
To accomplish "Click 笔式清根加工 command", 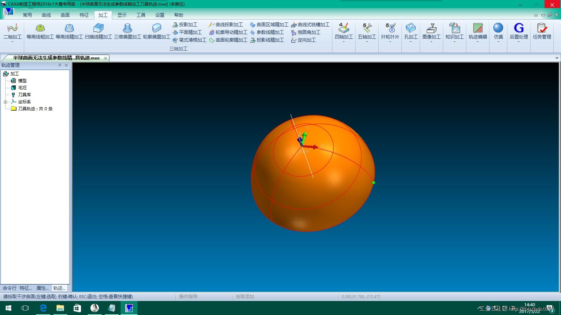I will click(189, 40).
